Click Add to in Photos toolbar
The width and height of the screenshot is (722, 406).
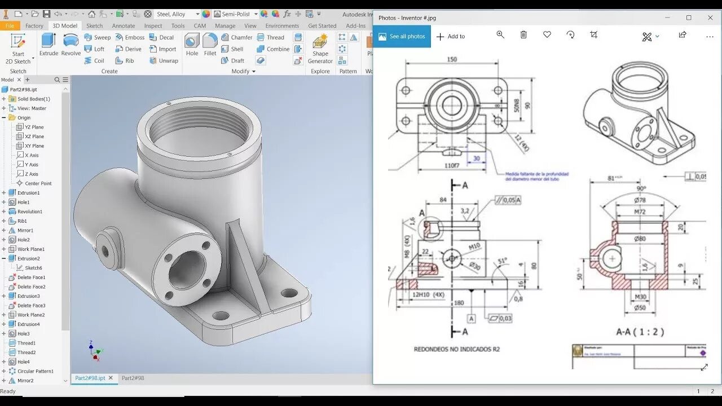[451, 37]
